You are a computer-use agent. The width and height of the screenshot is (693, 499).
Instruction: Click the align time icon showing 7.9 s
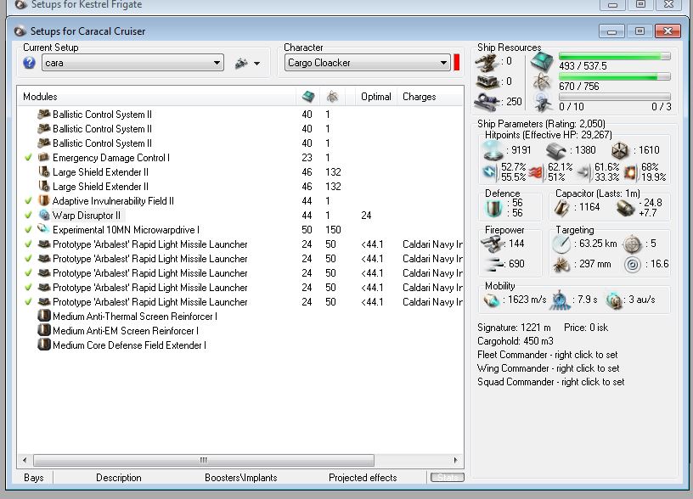[560, 300]
